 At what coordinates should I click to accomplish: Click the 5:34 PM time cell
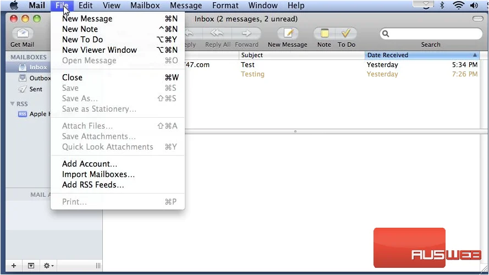(465, 64)
